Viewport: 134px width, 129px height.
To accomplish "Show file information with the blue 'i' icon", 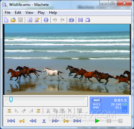I will pyautogui.click(x=30, y=20).
